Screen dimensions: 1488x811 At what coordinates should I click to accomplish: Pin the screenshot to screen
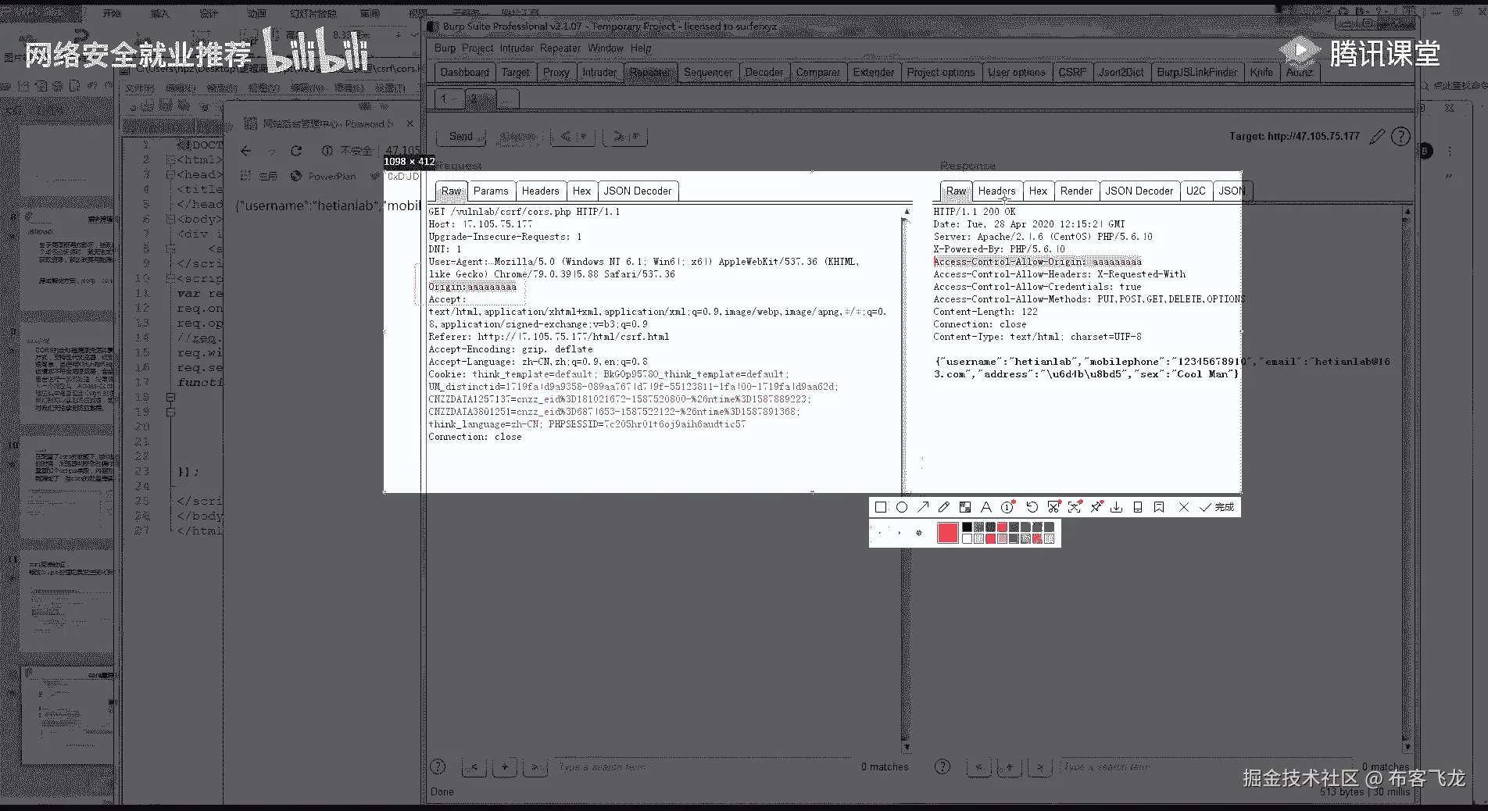[1096, 507]
